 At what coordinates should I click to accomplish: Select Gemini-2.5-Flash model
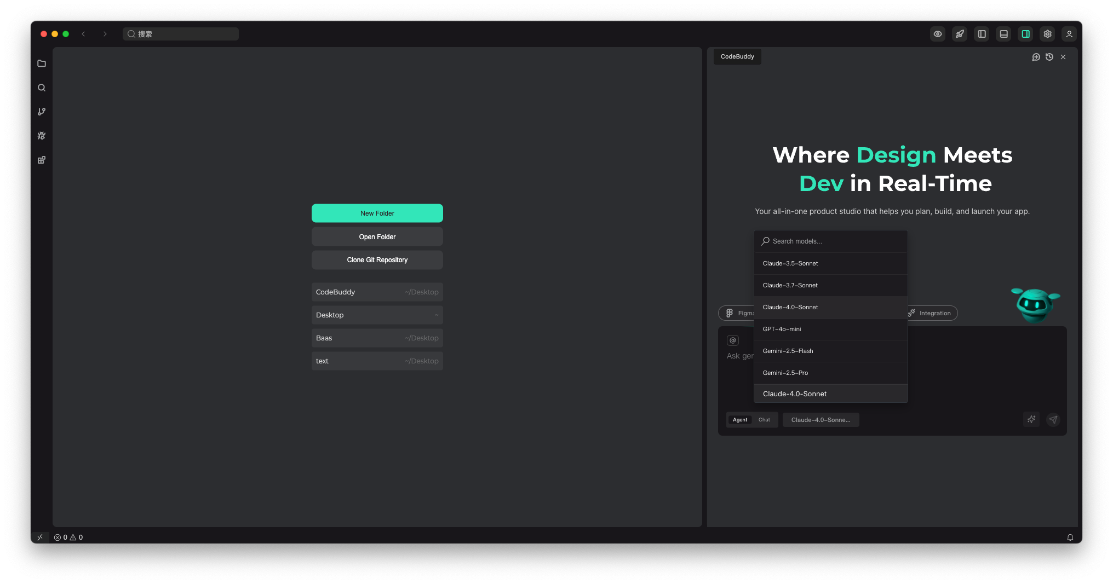(x=831, y=351)
